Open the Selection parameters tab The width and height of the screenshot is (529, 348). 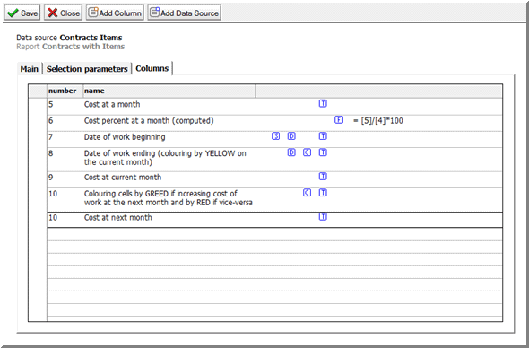pyautogui.click(x=87, y=69)
